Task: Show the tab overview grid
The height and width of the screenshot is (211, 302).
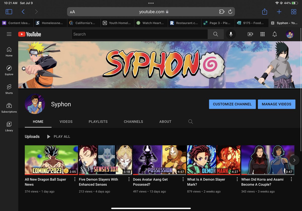Action: point(294,12)
